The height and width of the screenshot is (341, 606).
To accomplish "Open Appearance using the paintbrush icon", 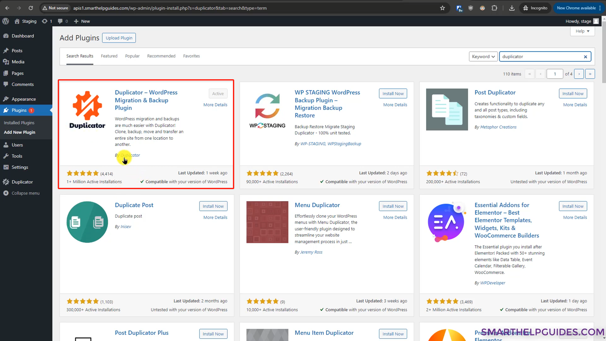I will tap(7, 99).
